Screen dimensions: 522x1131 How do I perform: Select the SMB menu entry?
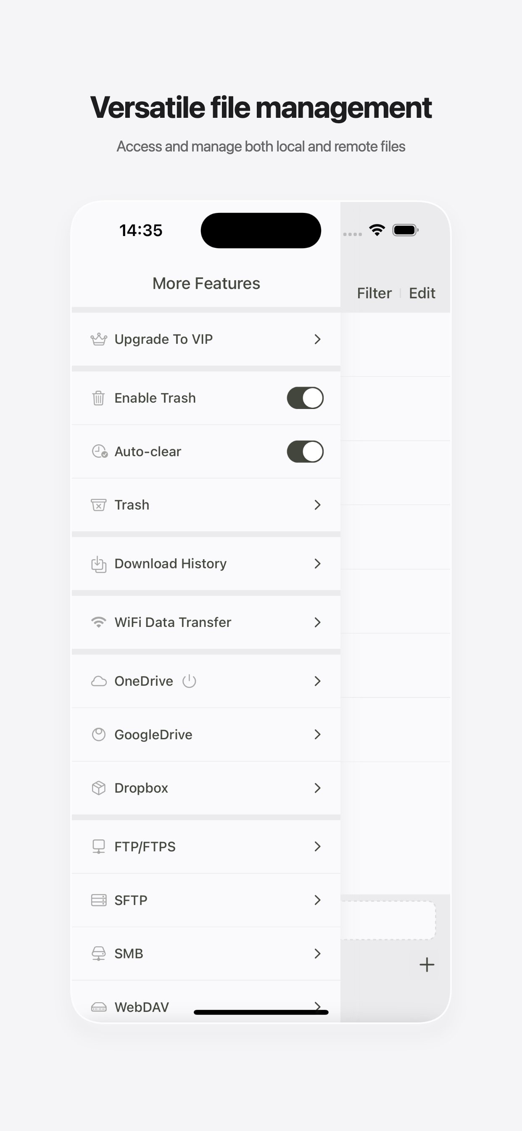tap(129, 953)
